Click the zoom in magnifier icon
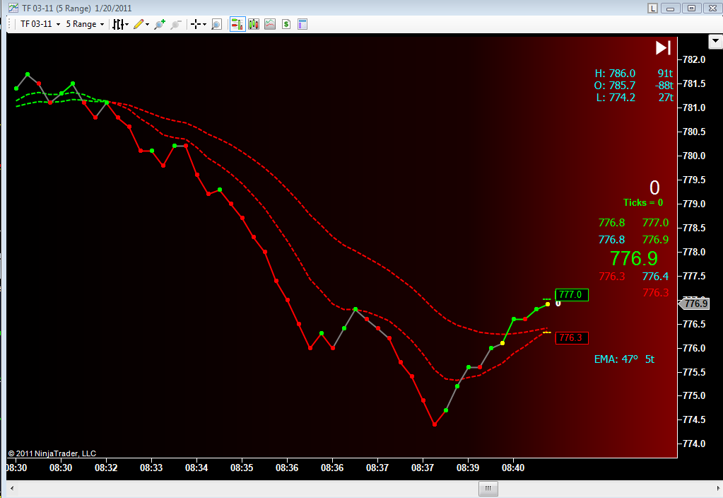 click(x=160, y=25)
